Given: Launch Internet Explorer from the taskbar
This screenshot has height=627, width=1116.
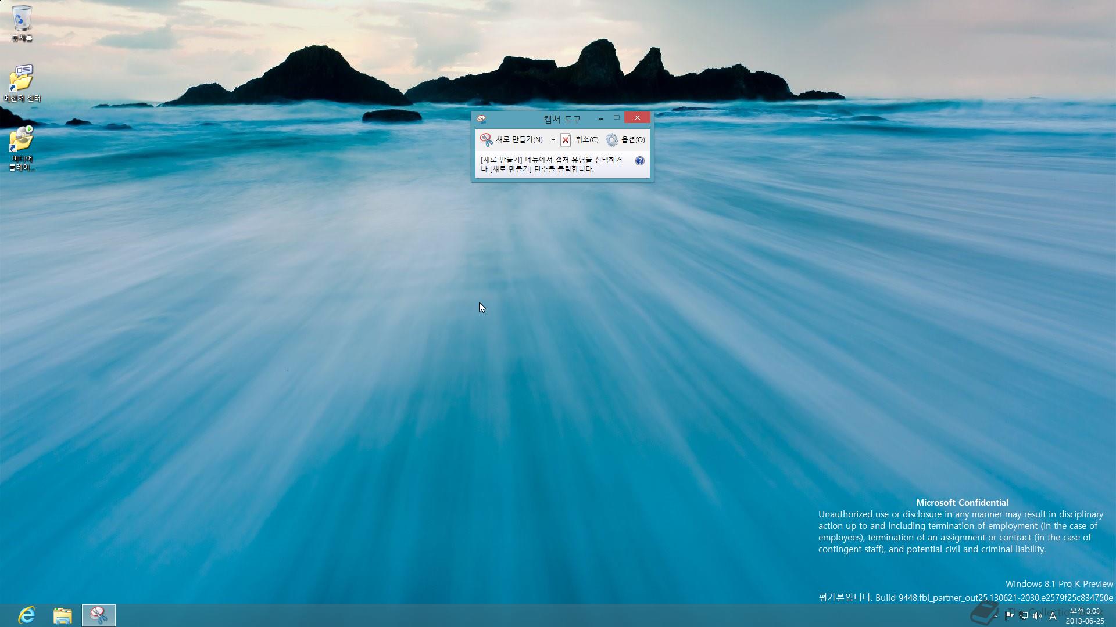Looking at the screenshot, I should click(x=27, y=615).
